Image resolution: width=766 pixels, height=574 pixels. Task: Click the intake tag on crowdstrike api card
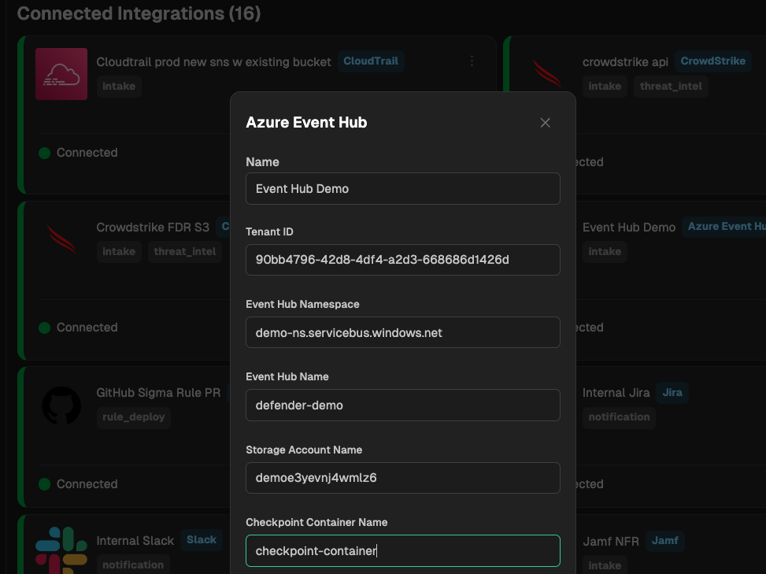605,87
